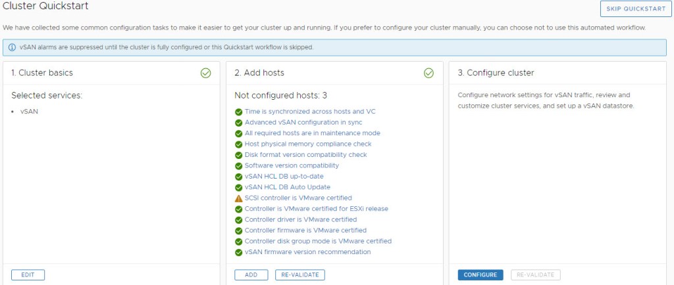
Task: Click green checkmark on Add hosts card
Action: pyautogui.click(x=429, y=73)
